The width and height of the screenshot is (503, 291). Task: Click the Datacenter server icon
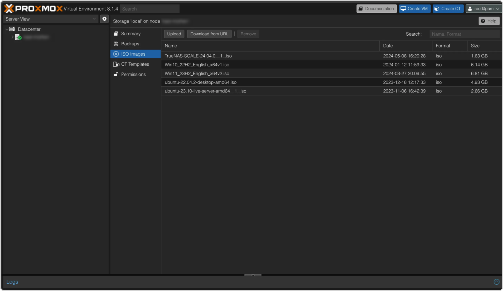[12, 29]
